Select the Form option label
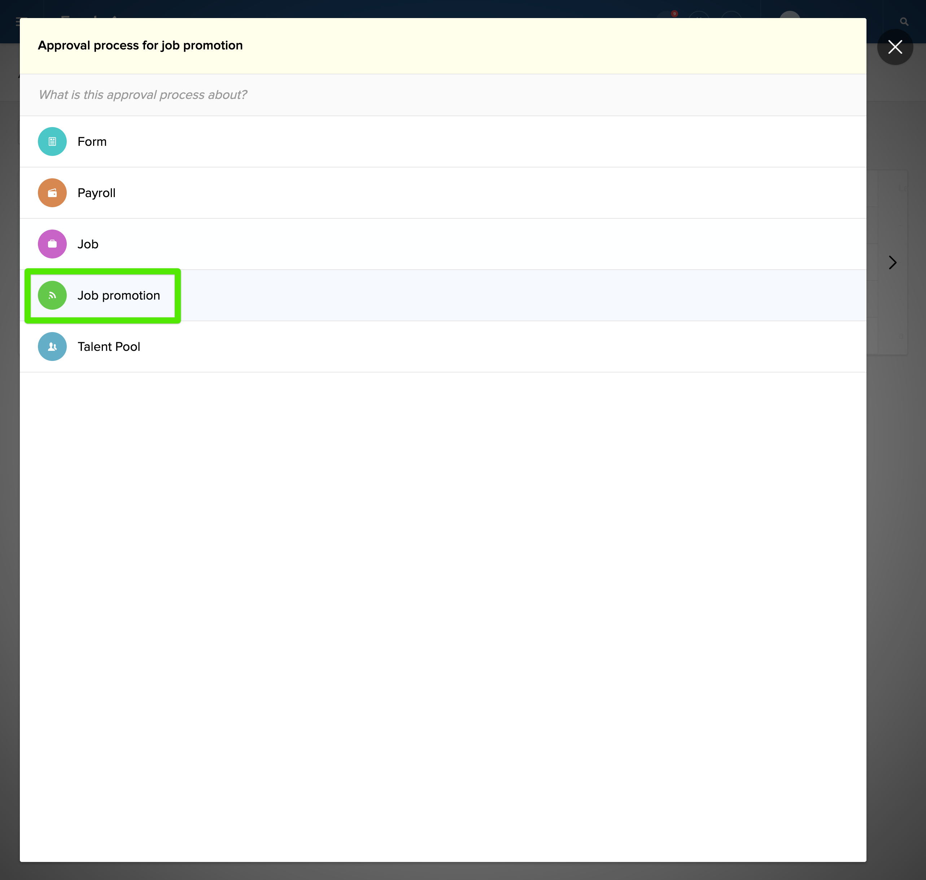The height and width of the screenshot is (880, 926). coord(92,141)
